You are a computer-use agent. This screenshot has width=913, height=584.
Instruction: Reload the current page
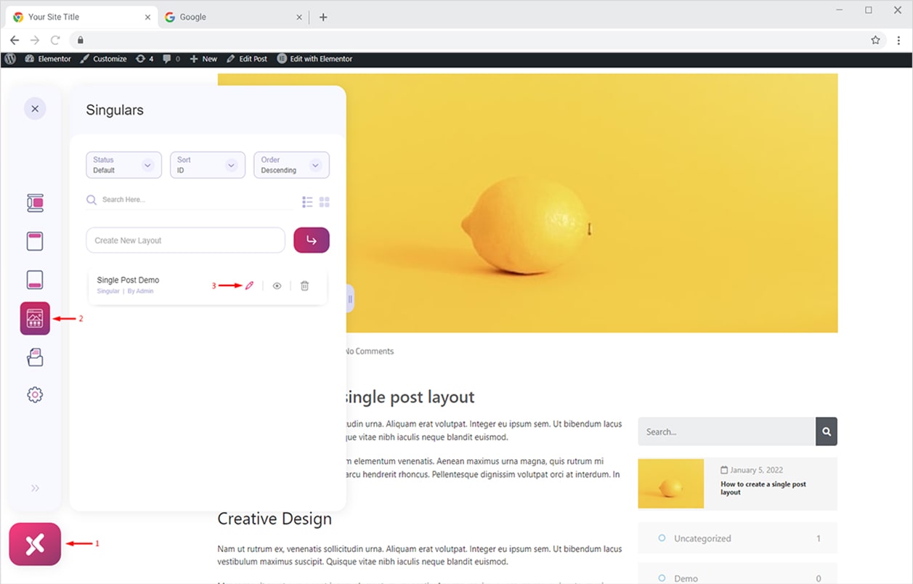55,40
